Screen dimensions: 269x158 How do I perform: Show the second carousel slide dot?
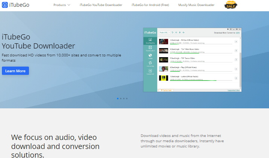(x=121, y=99)
